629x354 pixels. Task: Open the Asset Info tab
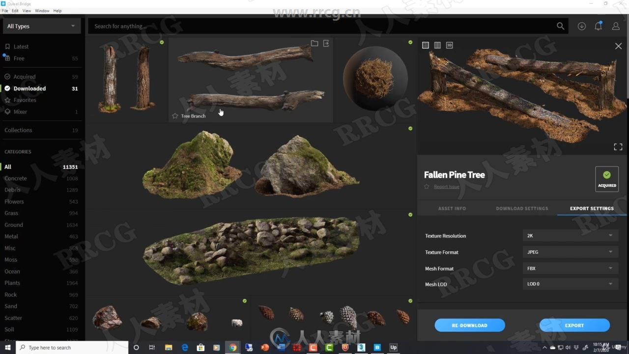coord(452,208)
